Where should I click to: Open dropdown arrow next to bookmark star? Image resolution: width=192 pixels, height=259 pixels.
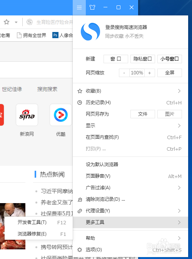pyautogui.click(x=16, y=22)
